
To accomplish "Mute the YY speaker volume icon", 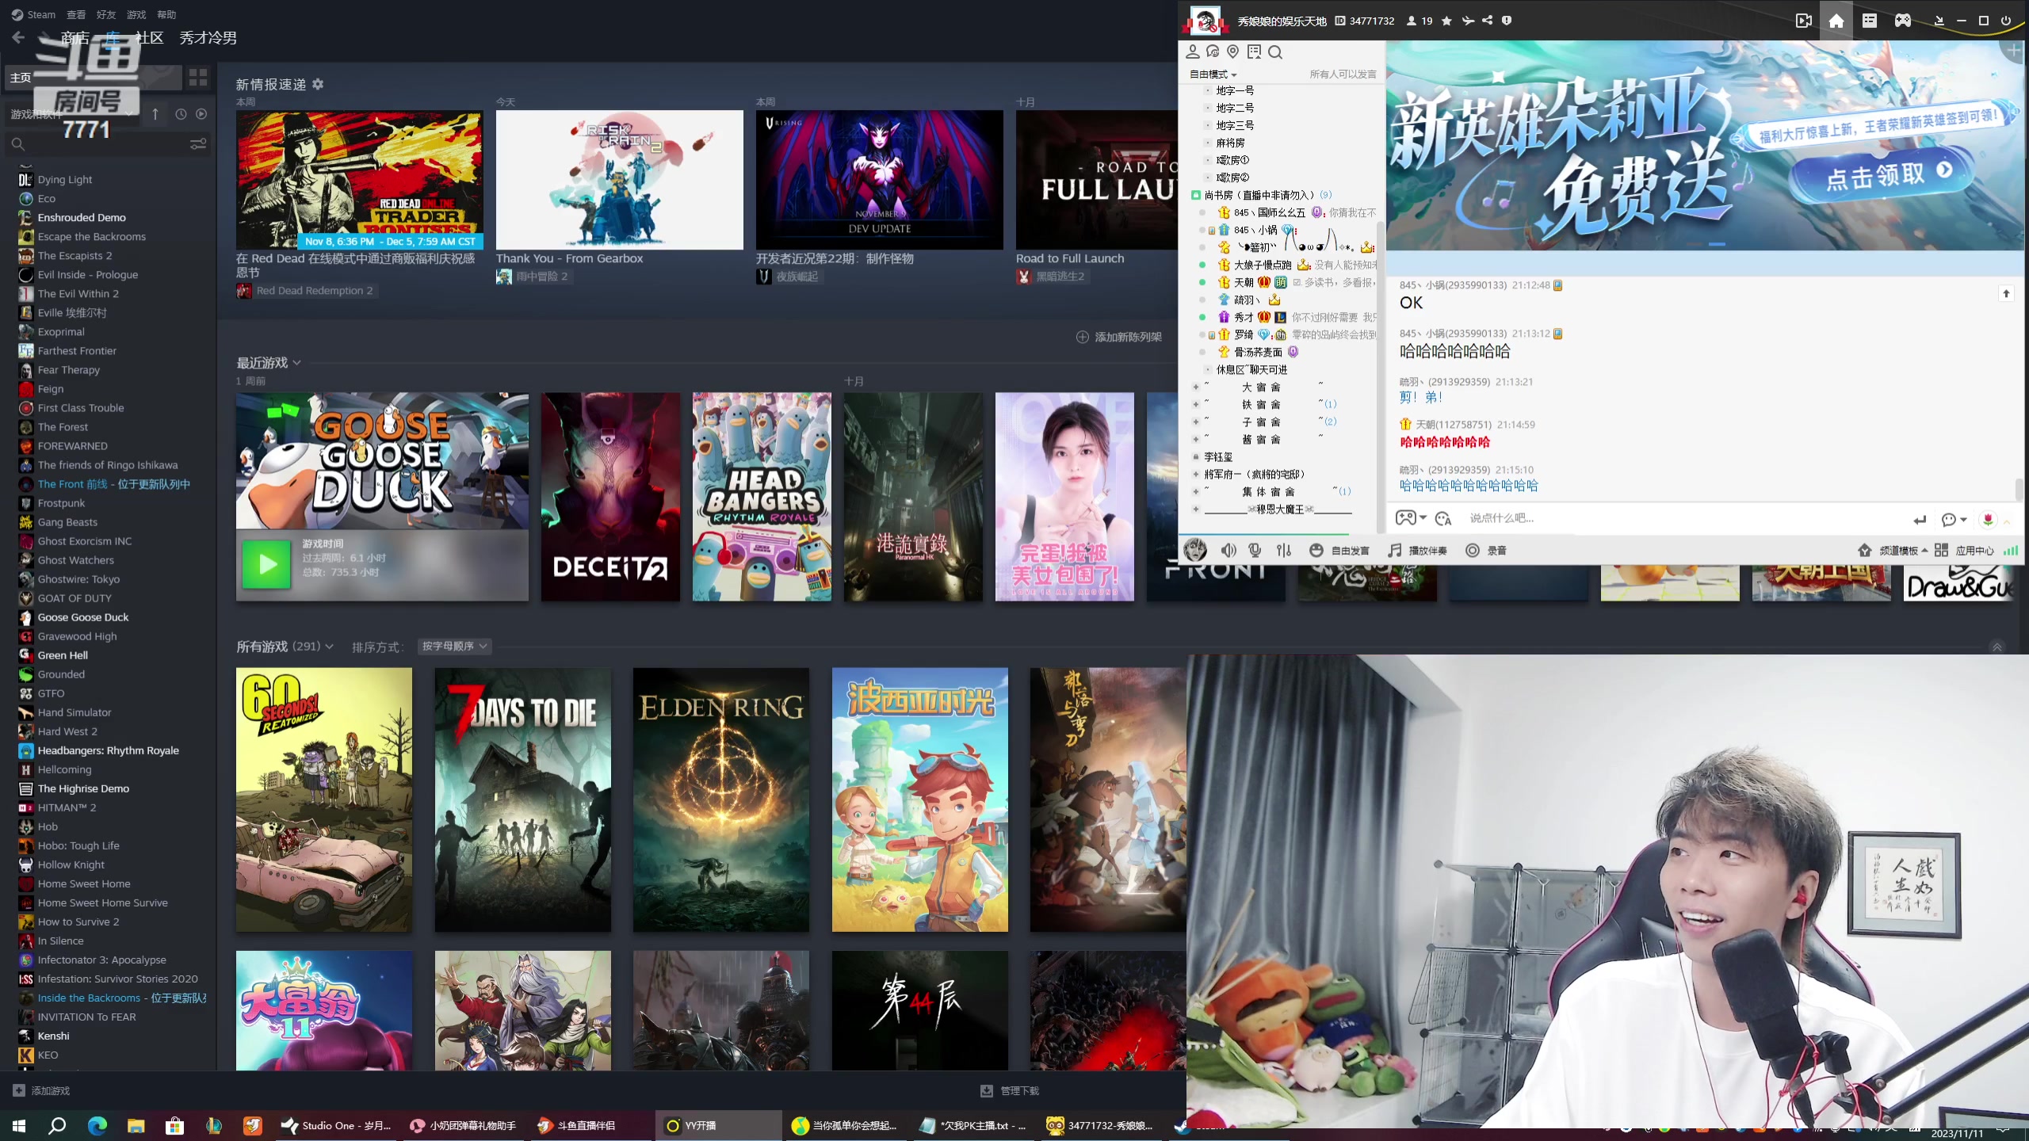I will click(1228, 550).
